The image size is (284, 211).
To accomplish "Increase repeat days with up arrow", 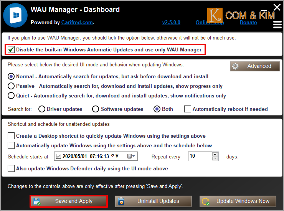I will [215, 154].
